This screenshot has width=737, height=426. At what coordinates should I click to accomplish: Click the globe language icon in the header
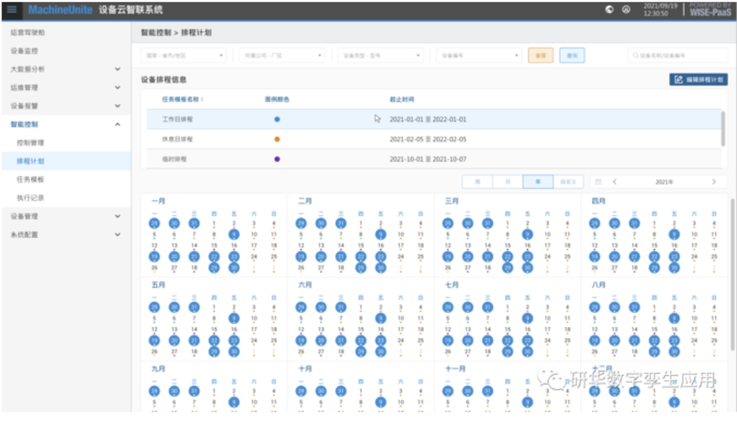pos(609,9)
